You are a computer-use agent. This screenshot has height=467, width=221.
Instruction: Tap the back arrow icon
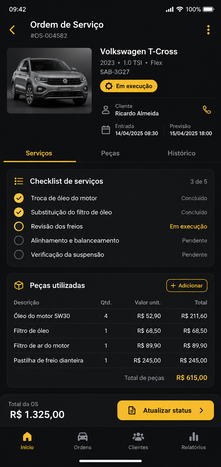click(x=12, y=30)
